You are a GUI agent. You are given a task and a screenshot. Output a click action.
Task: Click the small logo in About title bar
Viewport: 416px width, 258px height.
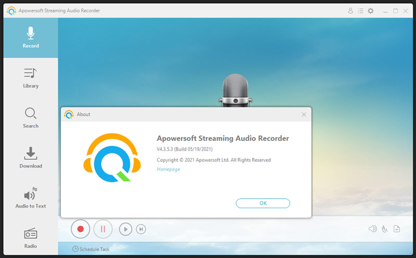click(x=69, y=114)
